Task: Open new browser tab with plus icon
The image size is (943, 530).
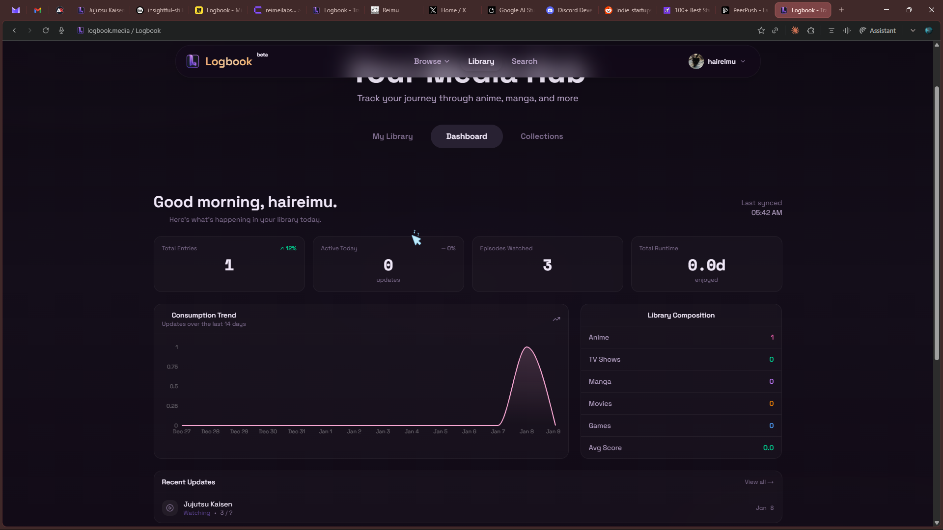Action: click(x=841, y=10)
